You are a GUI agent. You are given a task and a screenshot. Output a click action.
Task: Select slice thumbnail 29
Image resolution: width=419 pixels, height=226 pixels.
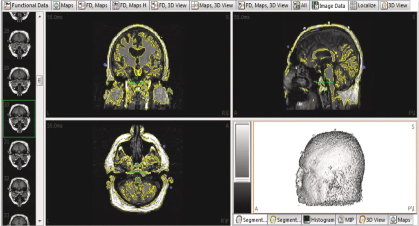click(19, 81)
